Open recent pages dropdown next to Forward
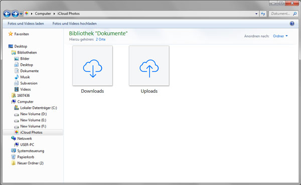The height and width of the screenshot is (185, 301). click(21, 14)
